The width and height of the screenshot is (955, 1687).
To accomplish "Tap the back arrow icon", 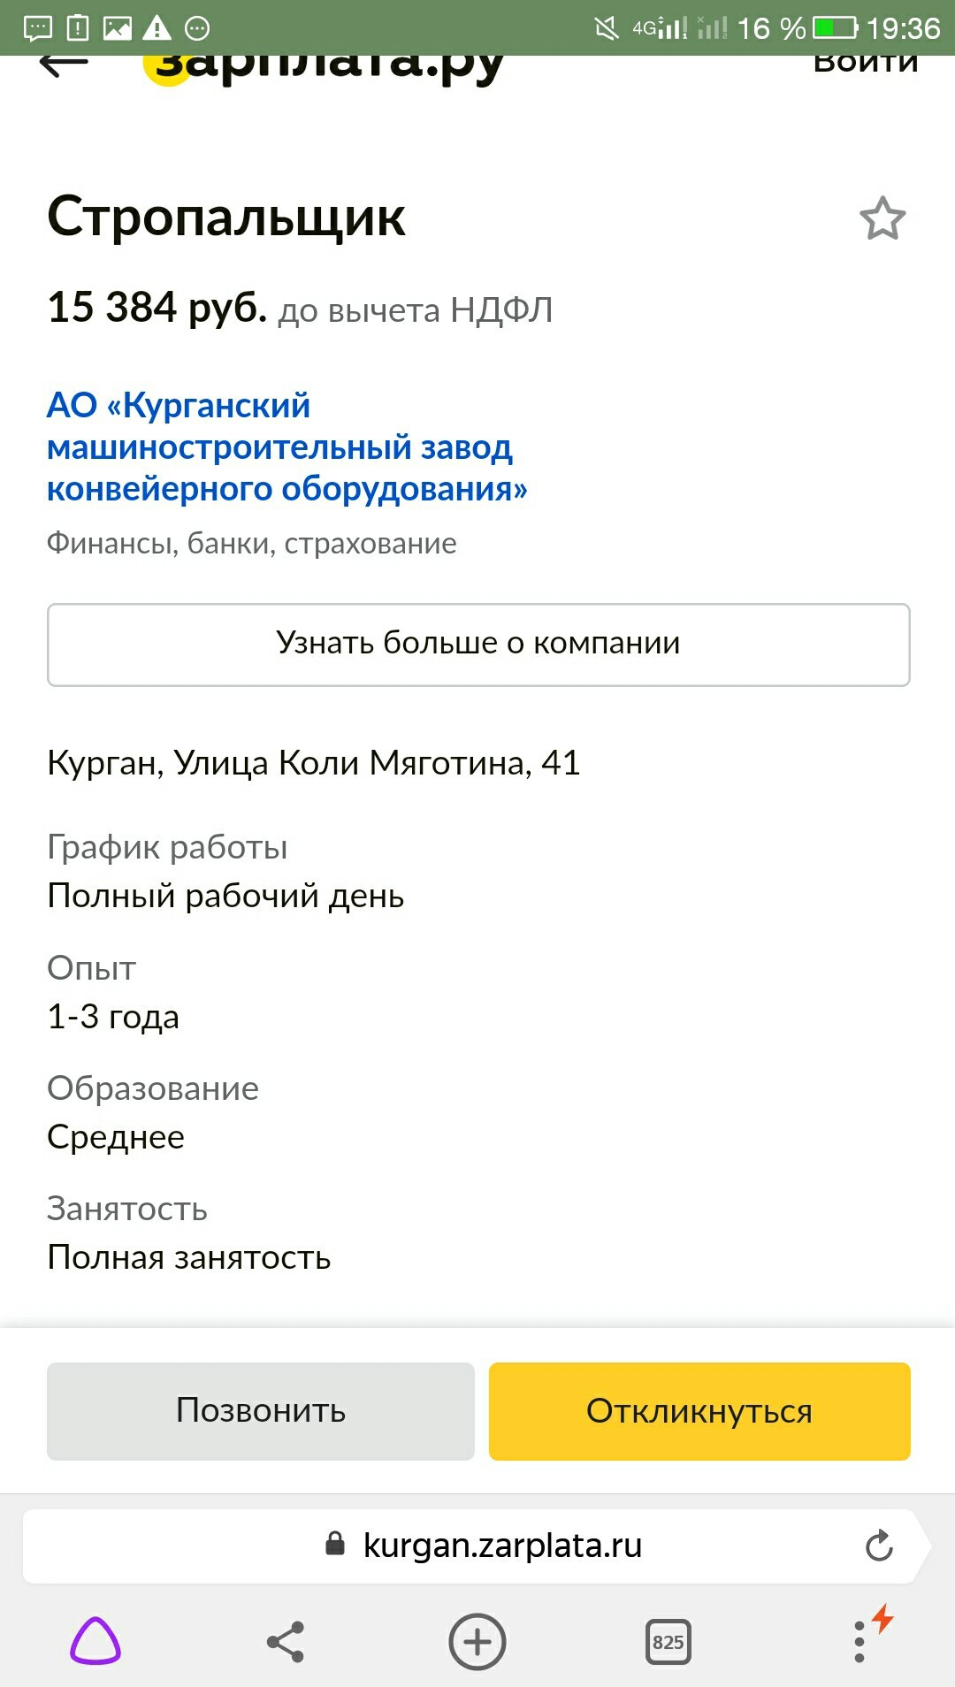I will pyautogui.click(x=64, y=64).
